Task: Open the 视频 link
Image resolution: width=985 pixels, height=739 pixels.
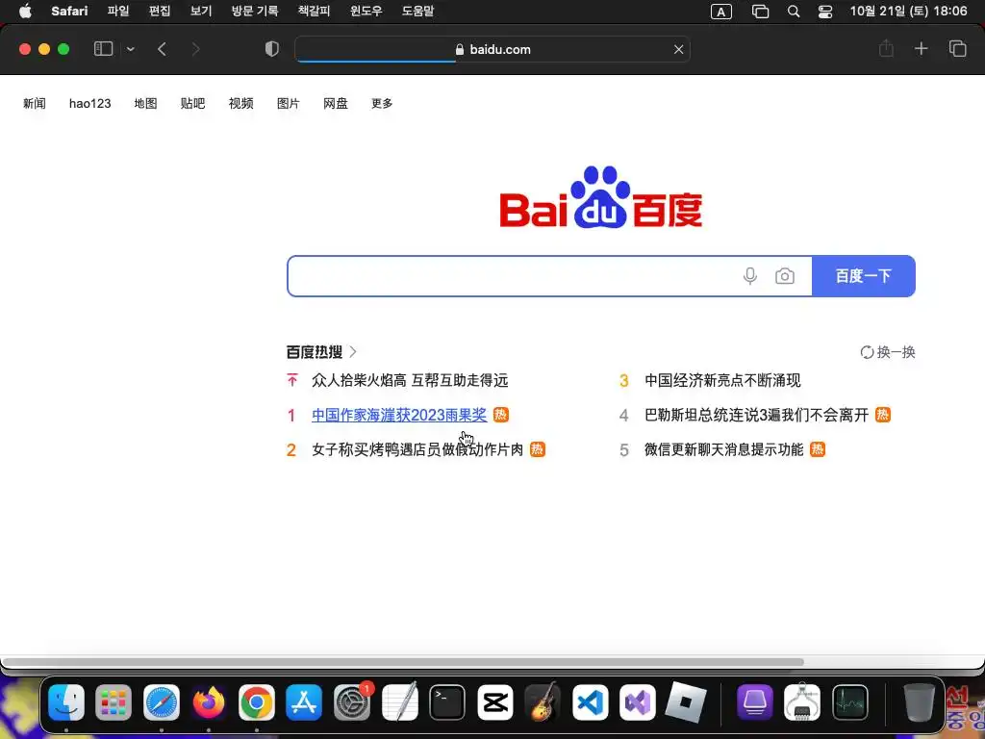Action: (x=241, y=103)
